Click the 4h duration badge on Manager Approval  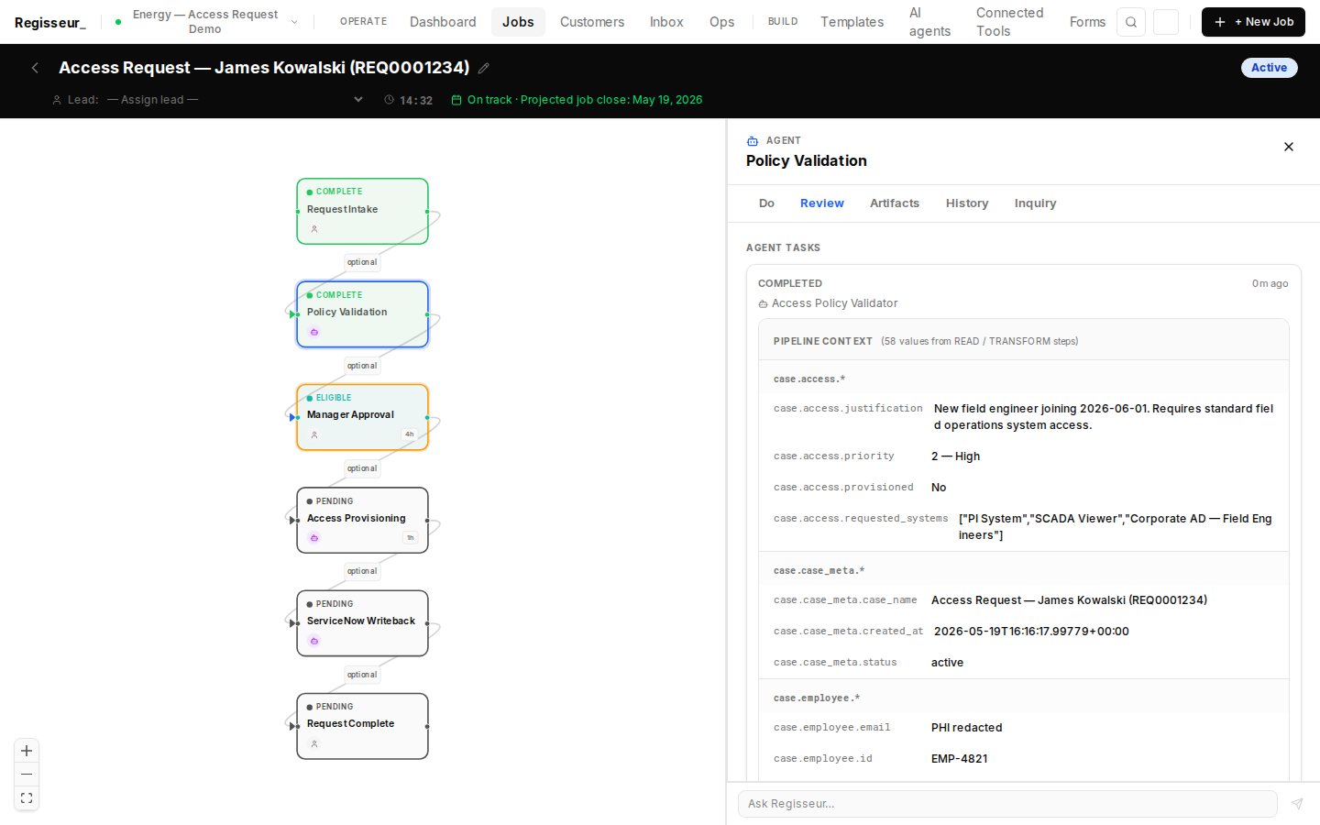410,434
